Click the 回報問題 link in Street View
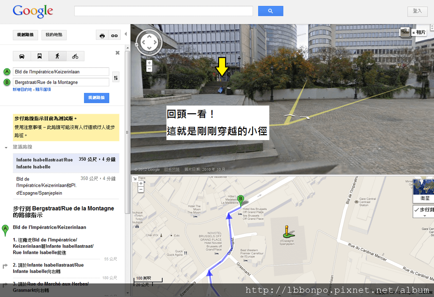 point(172,169)
